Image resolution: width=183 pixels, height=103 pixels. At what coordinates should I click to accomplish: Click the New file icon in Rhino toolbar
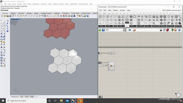pyautogui.click(x=2, y=16)
